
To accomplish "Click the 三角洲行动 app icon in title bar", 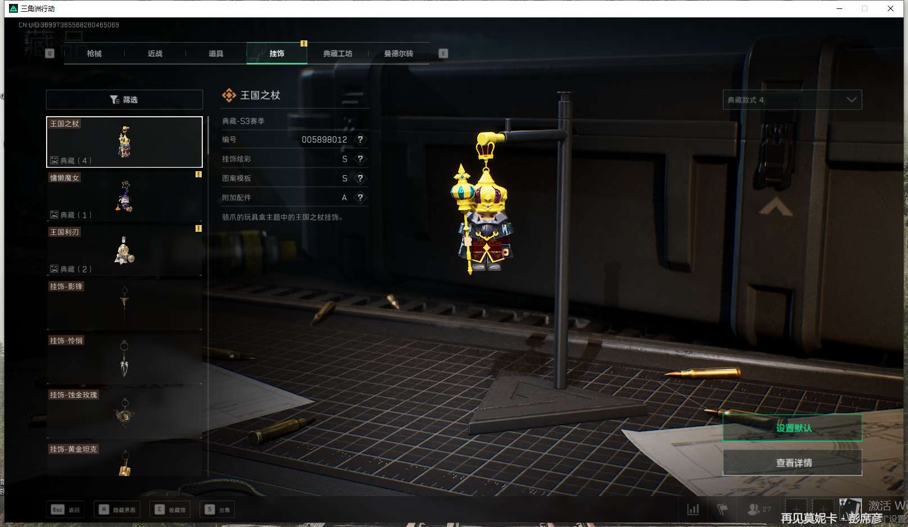I will click(x=13, y=8).
